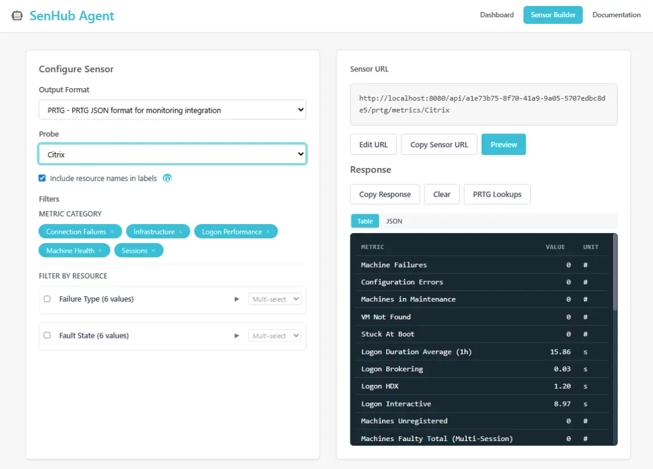
Task: Click the UNIT column header
Action: click(590, 247)
